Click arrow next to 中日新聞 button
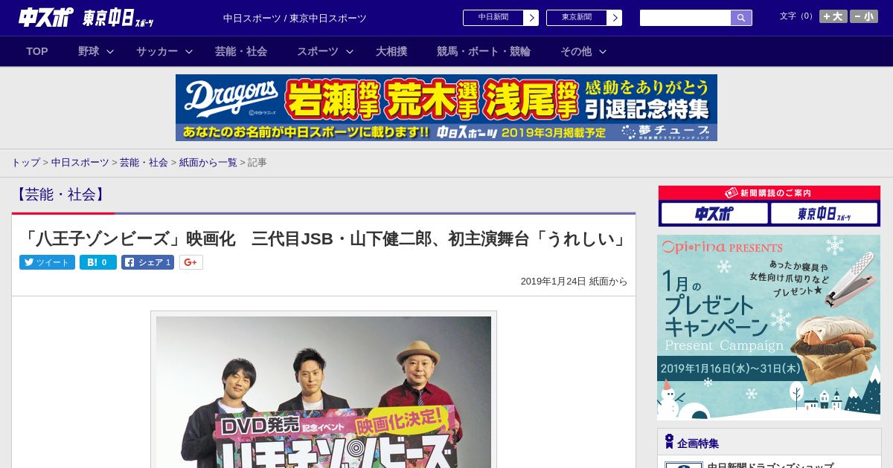Screen dimensions: 893x468 (x=531, y=18)
